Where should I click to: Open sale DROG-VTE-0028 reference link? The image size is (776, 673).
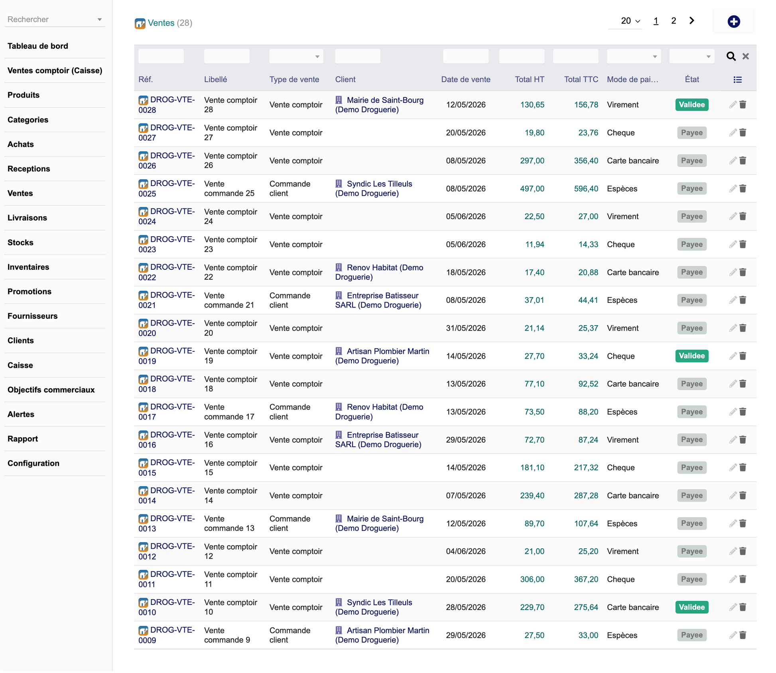(167, 105)
